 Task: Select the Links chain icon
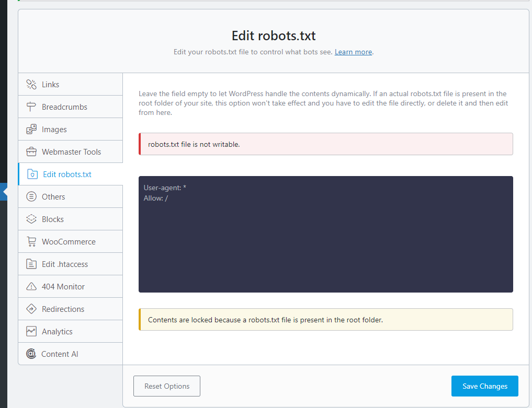[31, 84]
